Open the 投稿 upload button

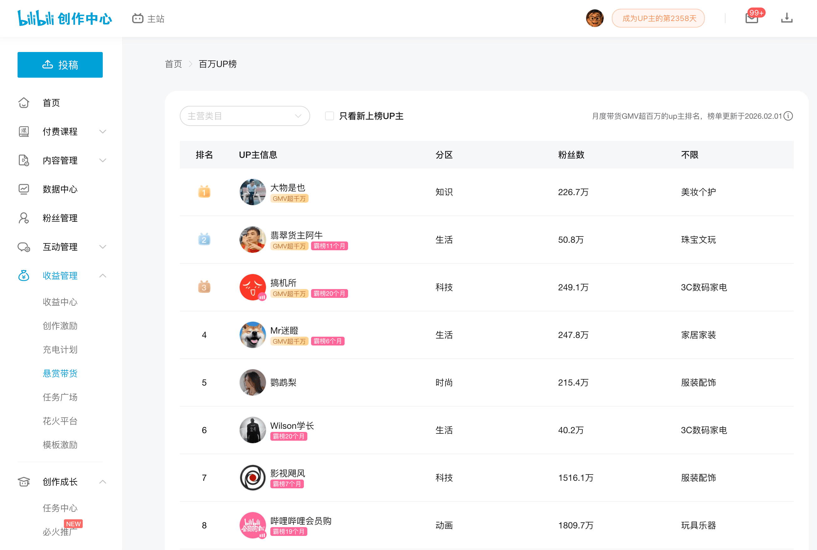tap(60, 65)
